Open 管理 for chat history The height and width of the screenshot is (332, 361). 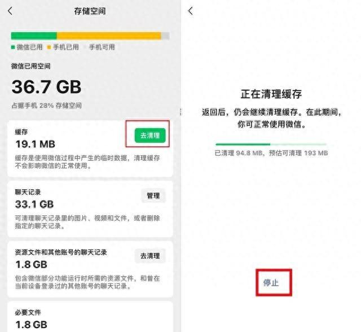point(153,195)
